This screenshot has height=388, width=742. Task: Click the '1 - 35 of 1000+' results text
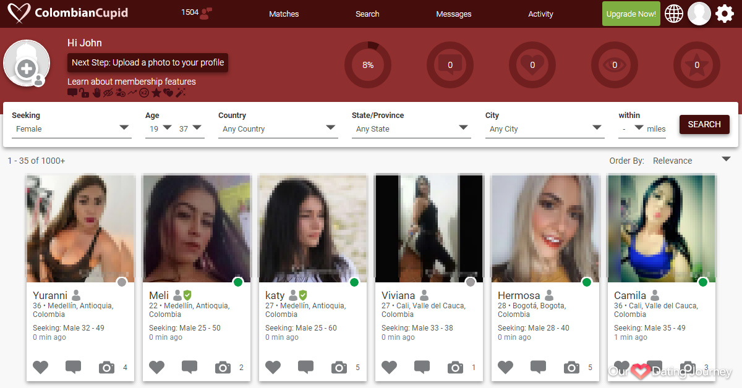point(36,161)
